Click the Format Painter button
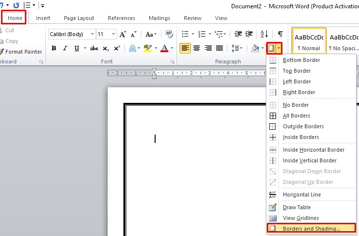The height and width of the screenshot is (236, 359). coord(21,52)
